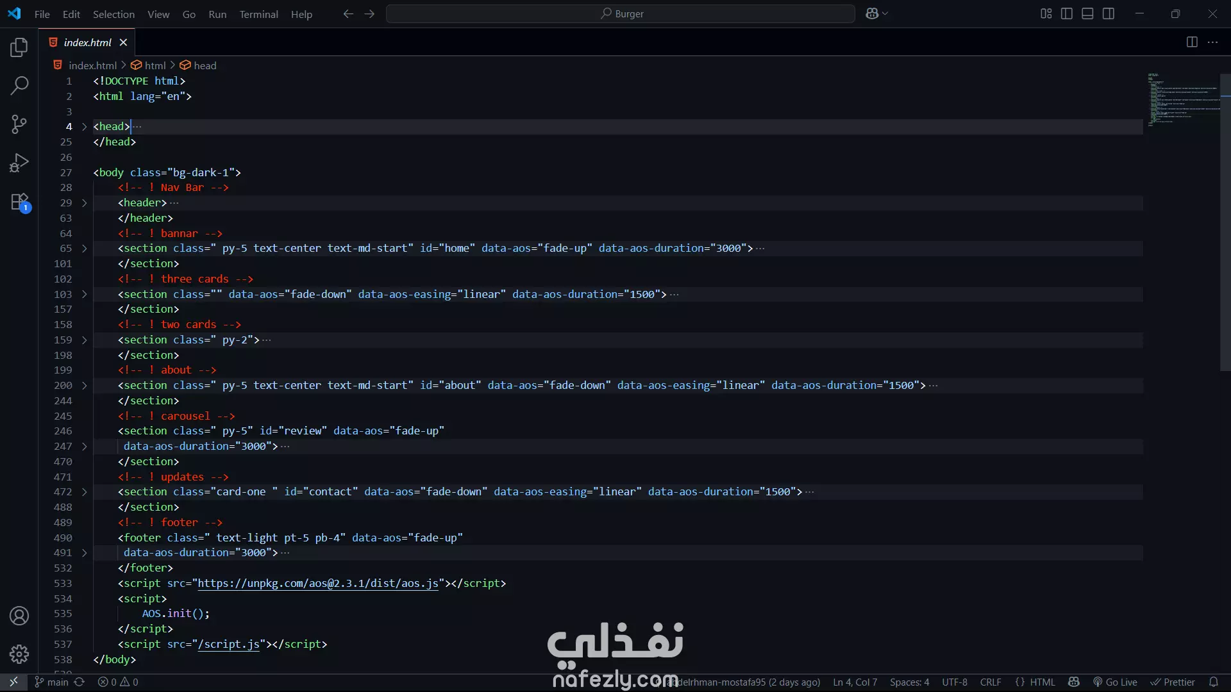
Task: Open the Accounts menu icon
Action: click(19, 616)
